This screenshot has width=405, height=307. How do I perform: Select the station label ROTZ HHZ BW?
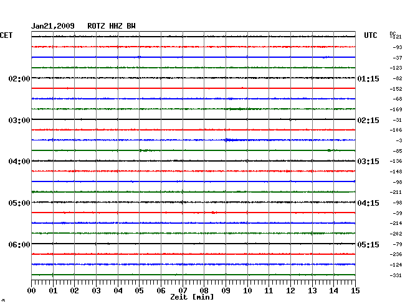point(112,26)
